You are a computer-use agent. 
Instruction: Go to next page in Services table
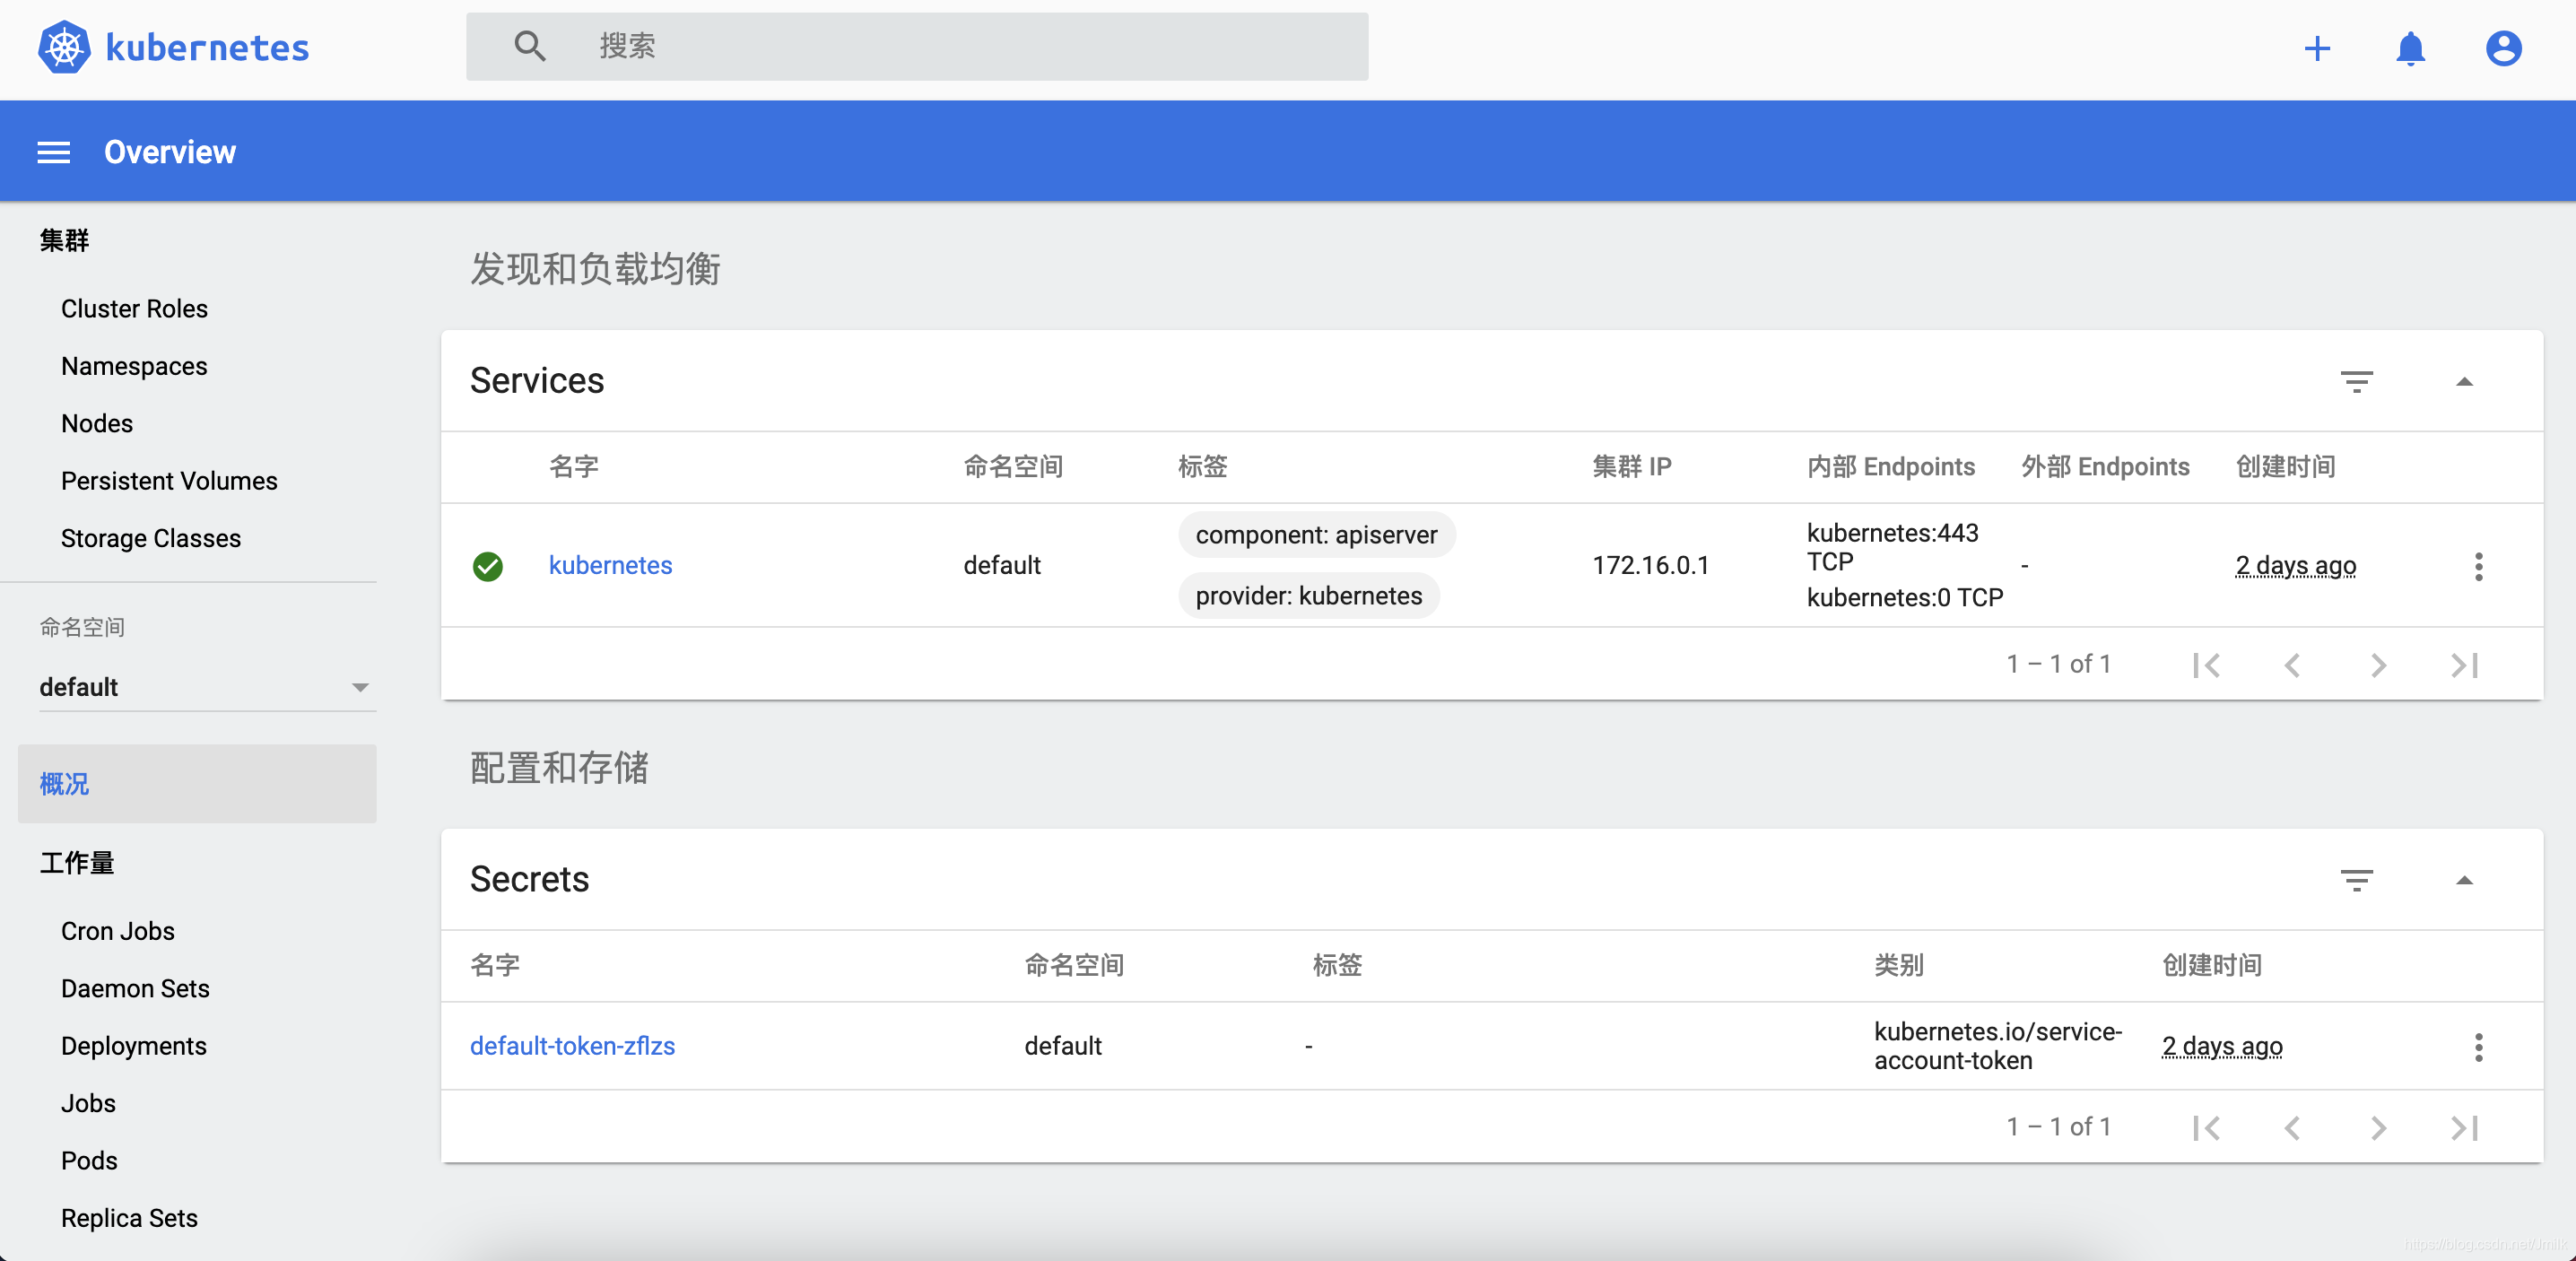click(2377, 665)
